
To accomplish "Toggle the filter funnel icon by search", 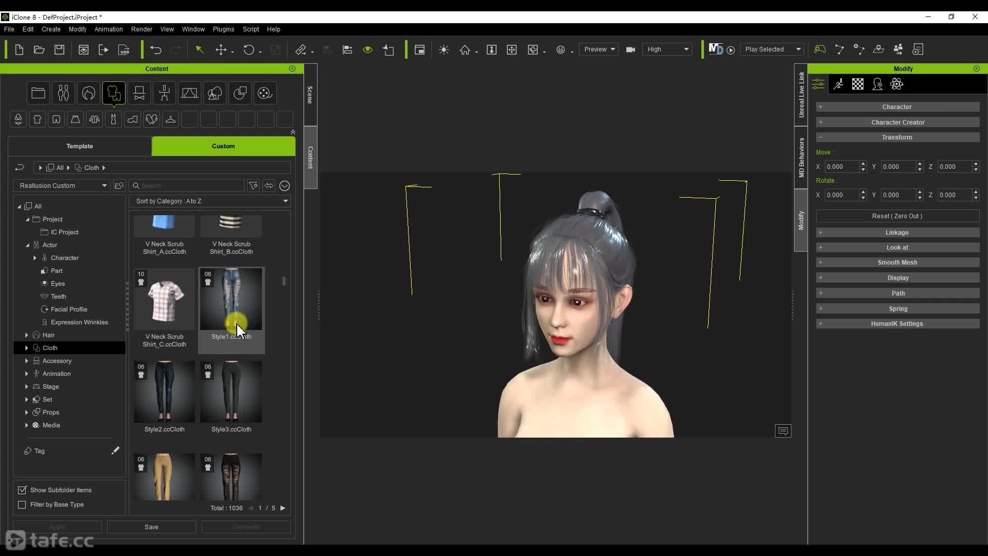I will (x=253, y=185).
